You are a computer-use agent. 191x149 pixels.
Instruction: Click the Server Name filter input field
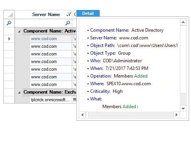[x=43, y=23]
